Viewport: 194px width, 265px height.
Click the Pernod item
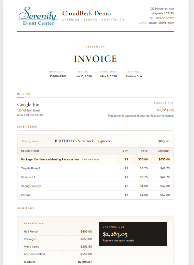click(x=26, y=195)
